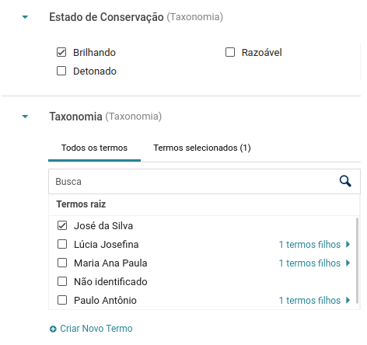Select the Não identificado term checkbox
This screenshot has height=345, width=367.
[x=62, y=281]
